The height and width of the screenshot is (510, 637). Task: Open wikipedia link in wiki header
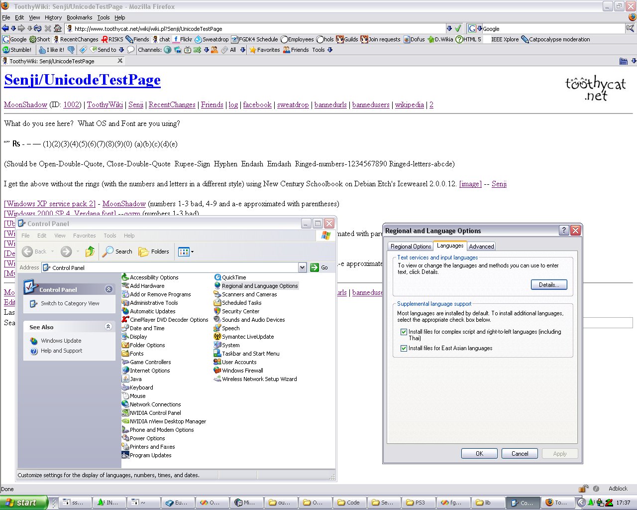point(409,105)
